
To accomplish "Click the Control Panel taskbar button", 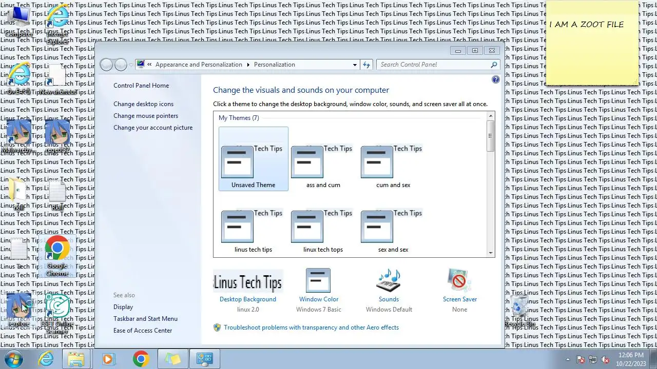I will point(205,359).
